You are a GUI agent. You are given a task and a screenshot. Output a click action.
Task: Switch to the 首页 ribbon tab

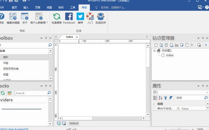click(x=14, y=8)
